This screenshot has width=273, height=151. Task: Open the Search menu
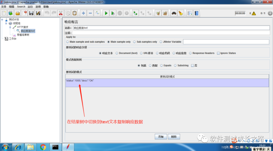21,7
